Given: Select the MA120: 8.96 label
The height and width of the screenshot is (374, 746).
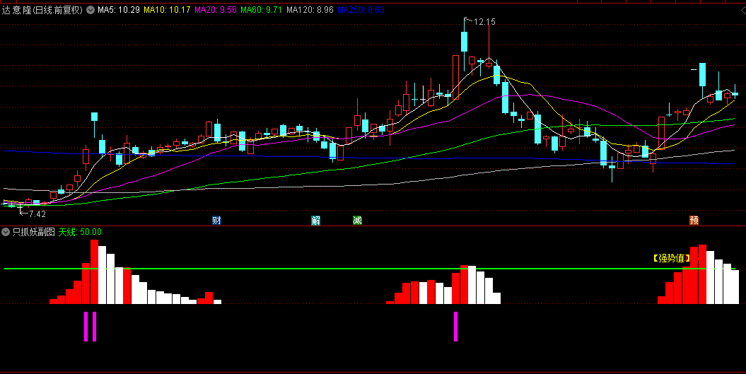Looking at the screenshot, I should (x=310, y=9).
